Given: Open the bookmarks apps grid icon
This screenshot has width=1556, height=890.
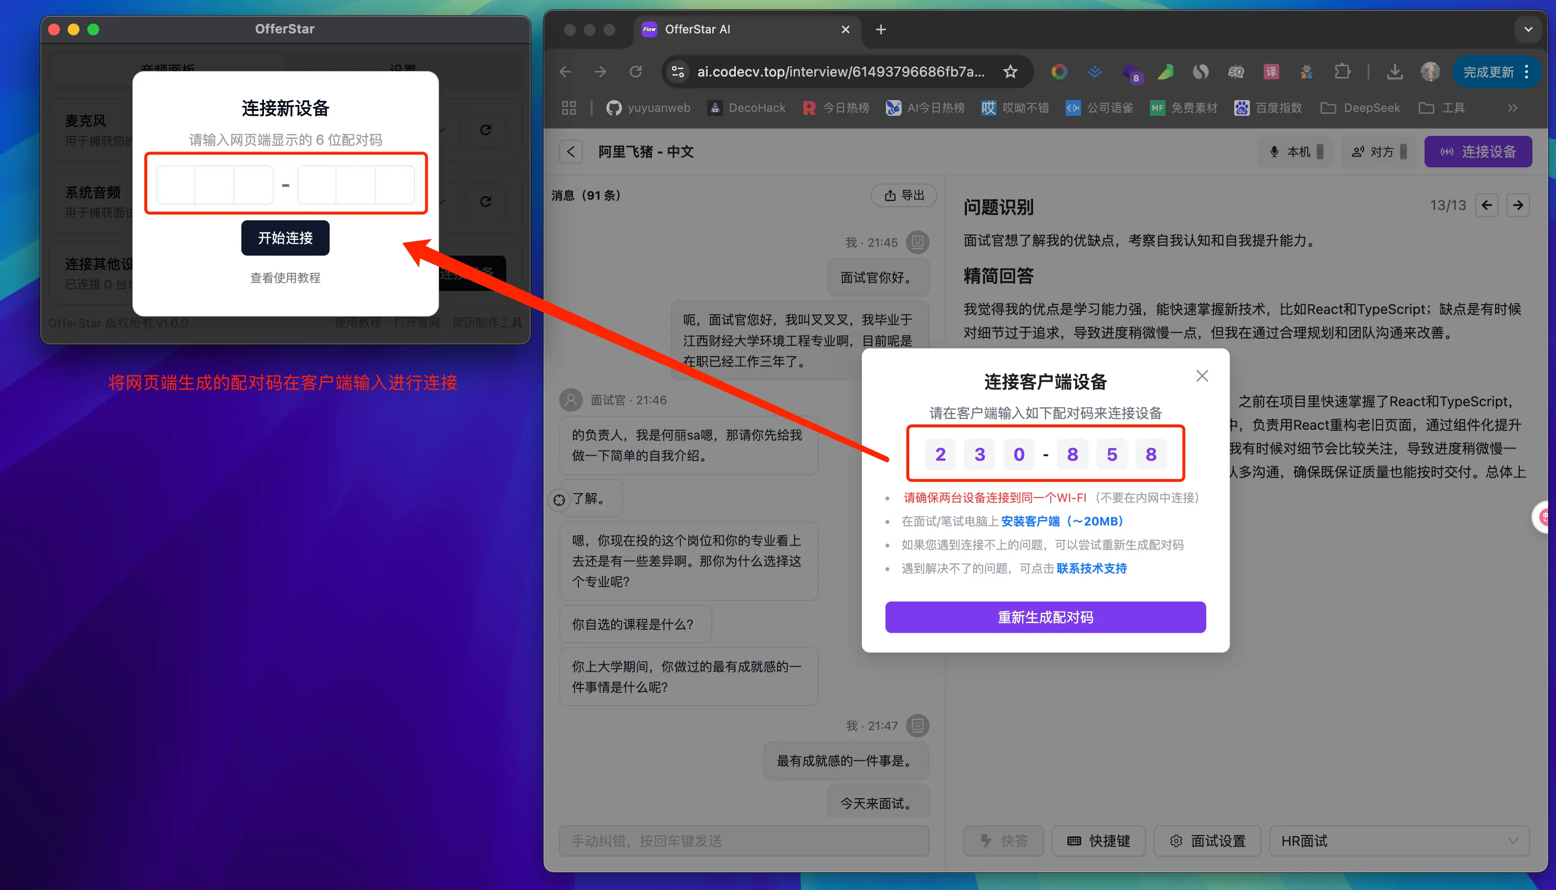Looking at the screenshot, I should click(x=569, y=108).
